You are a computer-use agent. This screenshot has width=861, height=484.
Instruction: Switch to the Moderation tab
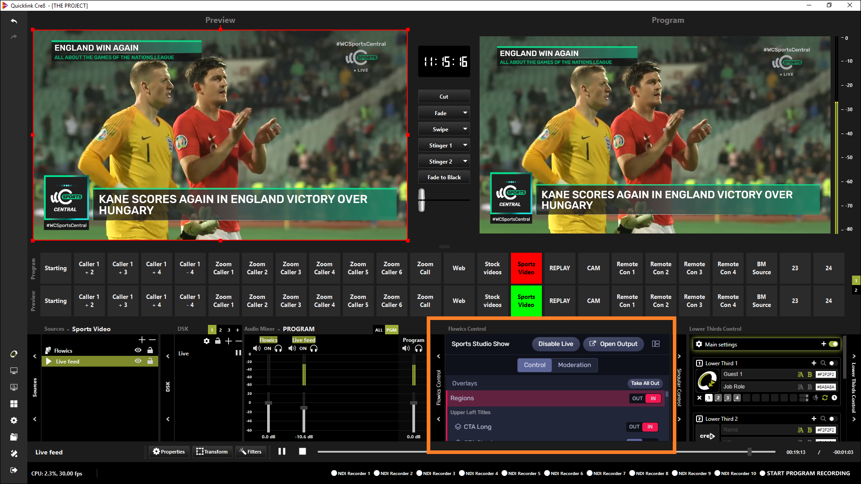tap(574, 365)
